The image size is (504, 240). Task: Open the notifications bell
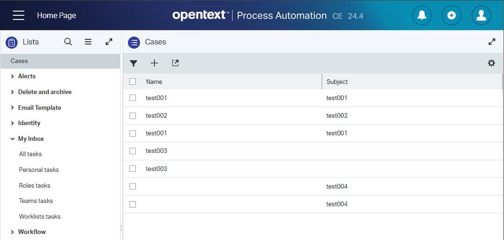[421, 15]
